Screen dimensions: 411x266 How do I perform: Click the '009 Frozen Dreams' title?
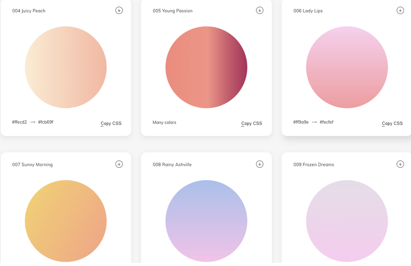(x=314, y=165)
